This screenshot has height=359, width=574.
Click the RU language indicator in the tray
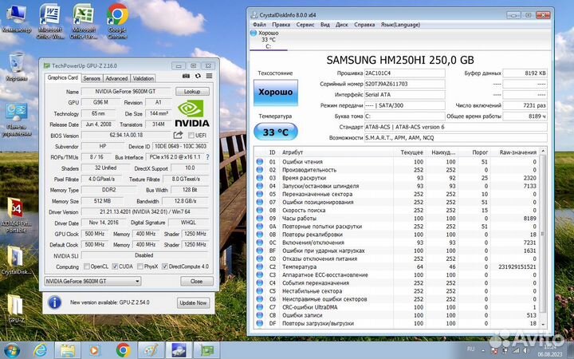[x=471, y=349]
